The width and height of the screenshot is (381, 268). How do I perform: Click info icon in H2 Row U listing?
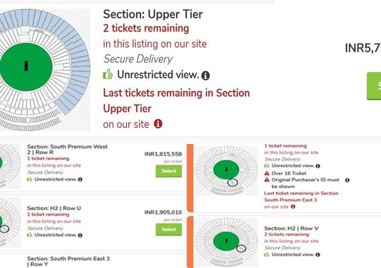(80, 235)
